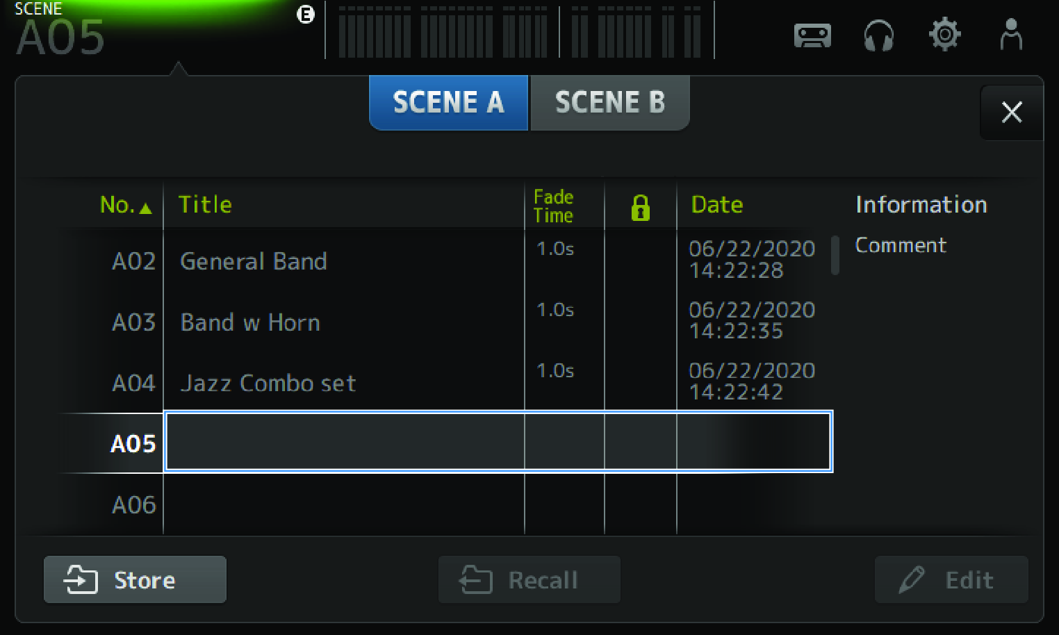Switch to the SCENE A tab
The image size is (1059, 635).
(x=448, y=103)
